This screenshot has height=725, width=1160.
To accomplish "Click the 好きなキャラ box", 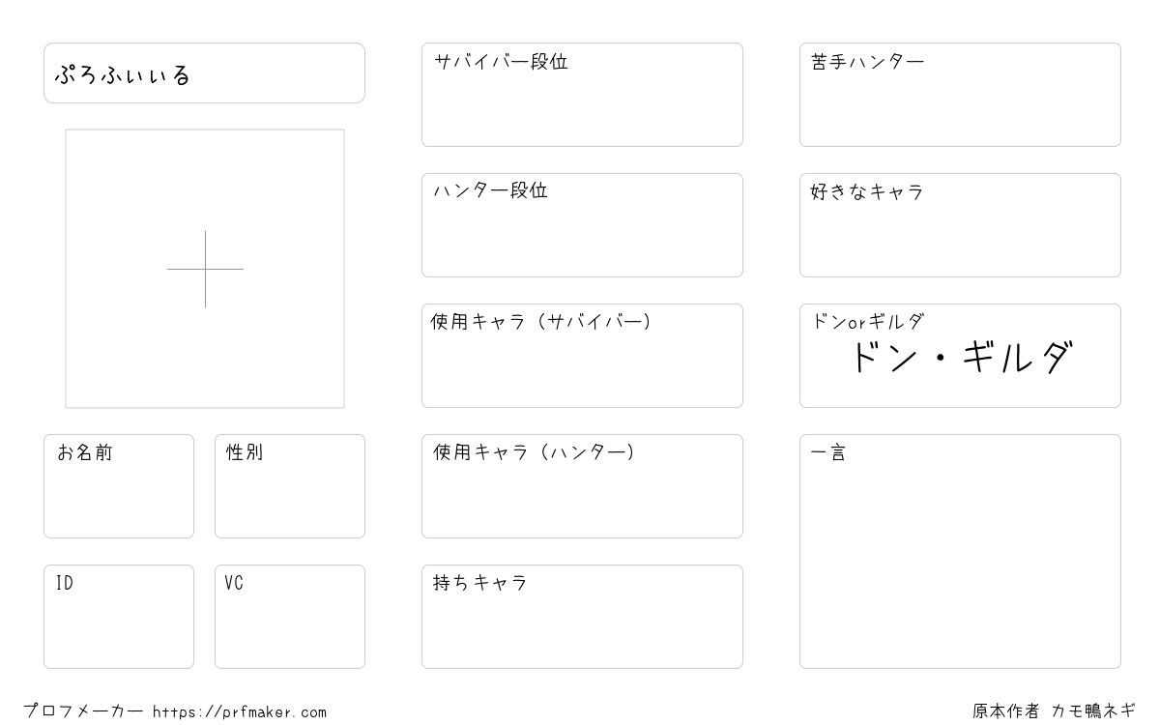I will tap(960, 225).
